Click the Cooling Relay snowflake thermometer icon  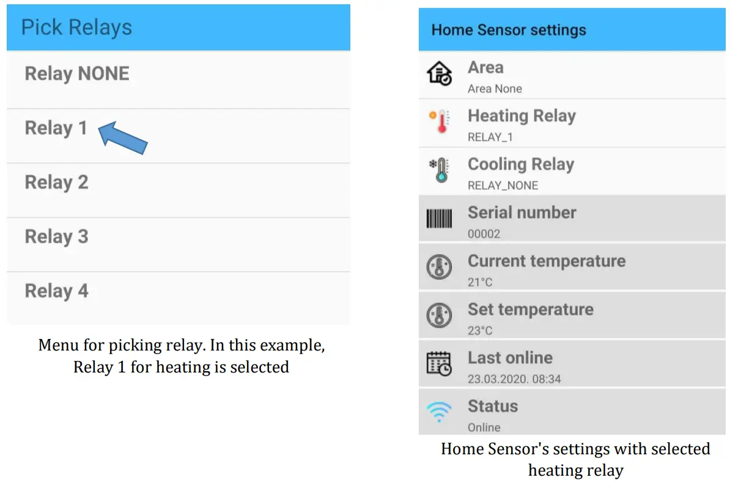440,170
